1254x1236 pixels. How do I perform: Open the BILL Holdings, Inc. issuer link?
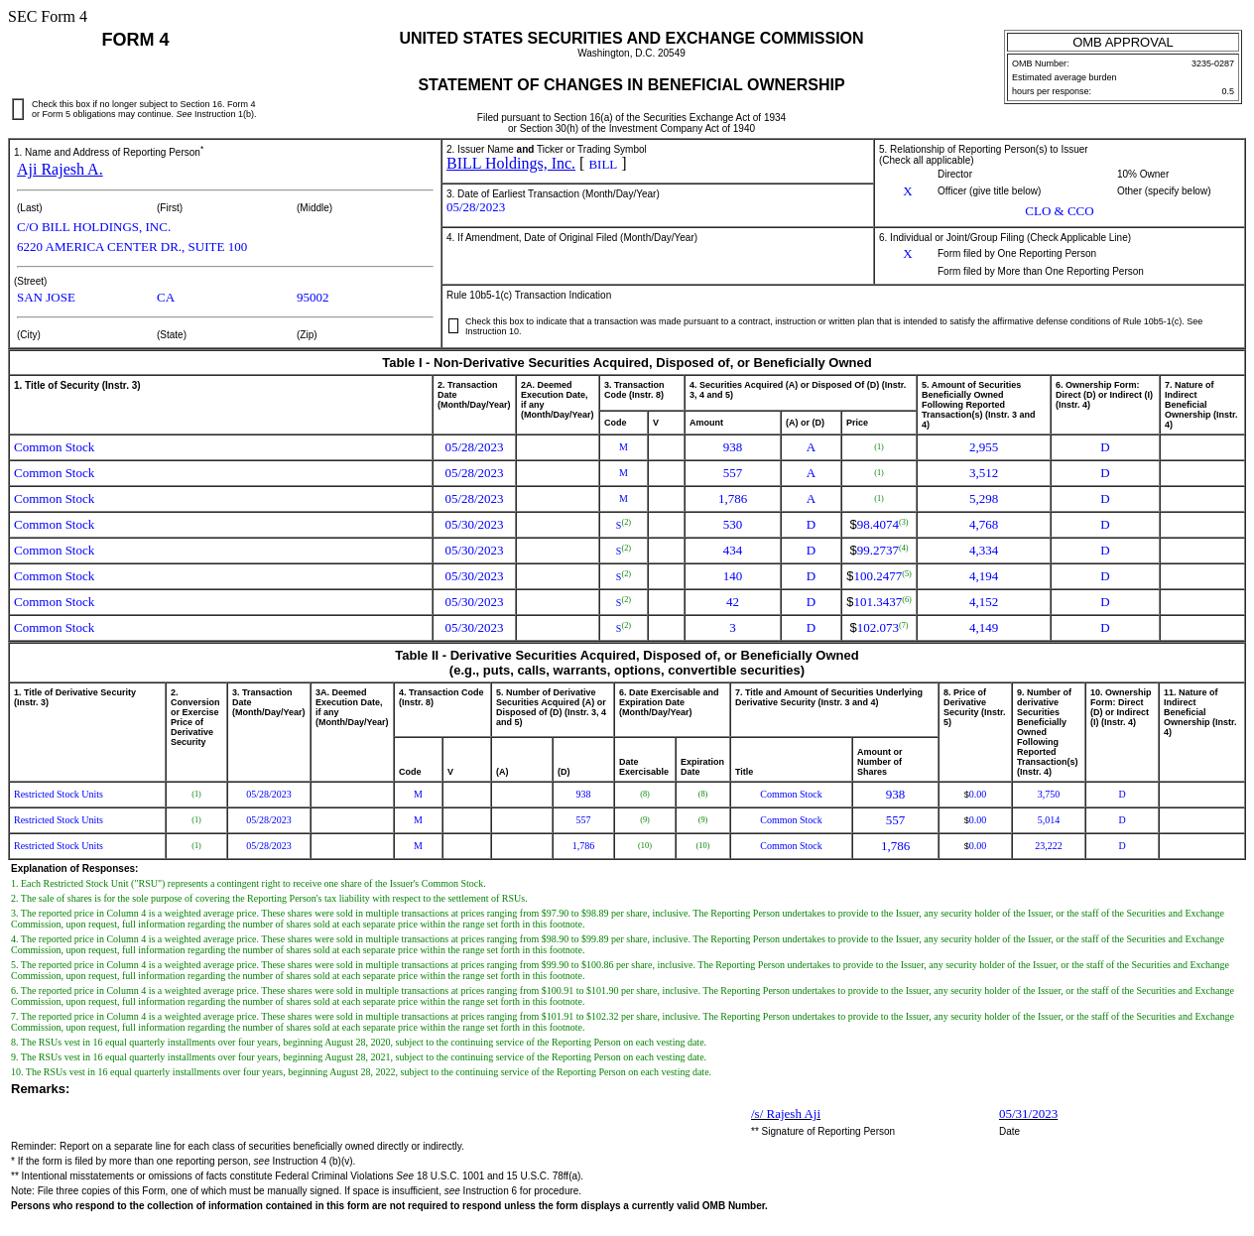tap(510, 163)
